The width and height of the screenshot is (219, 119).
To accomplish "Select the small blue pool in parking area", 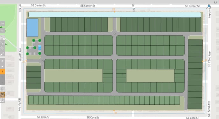I will pyautogui.click(x=39, y=48).
